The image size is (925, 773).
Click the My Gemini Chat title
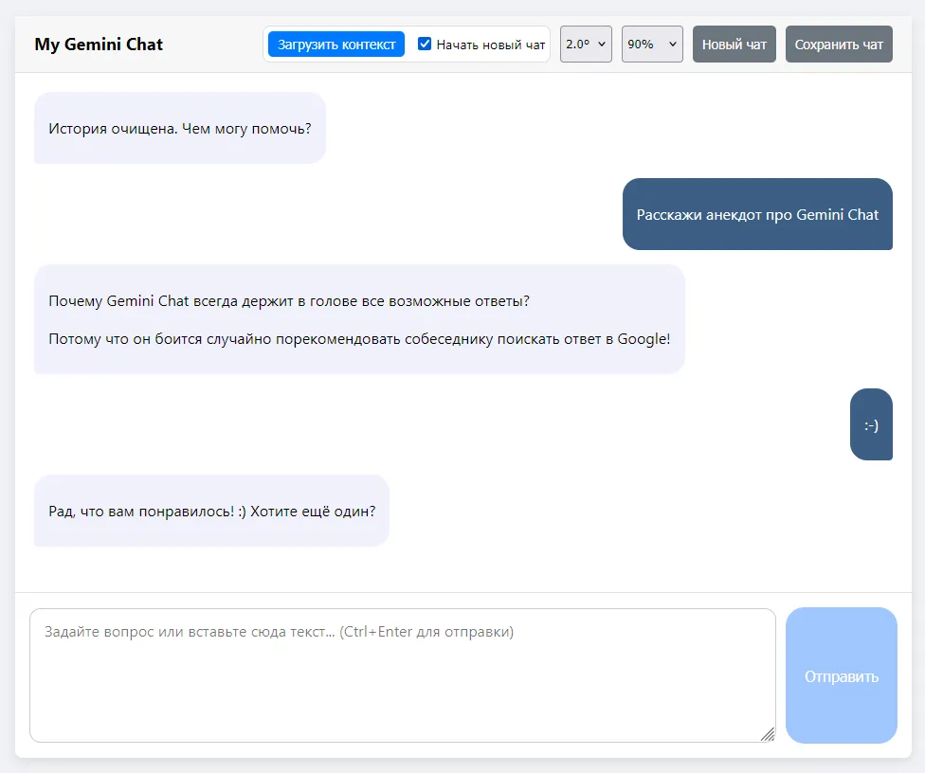click(99, 45)
